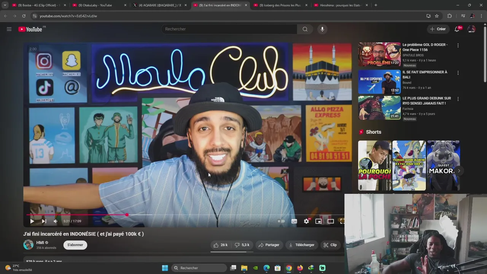Dislike the video with 5,3 k
This screenshot has height=274, width=487.
[x=242, y=245]
